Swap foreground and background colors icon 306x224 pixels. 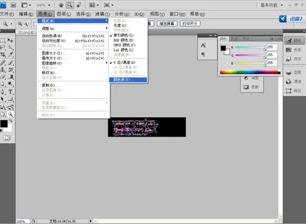(x=10, y=121)
